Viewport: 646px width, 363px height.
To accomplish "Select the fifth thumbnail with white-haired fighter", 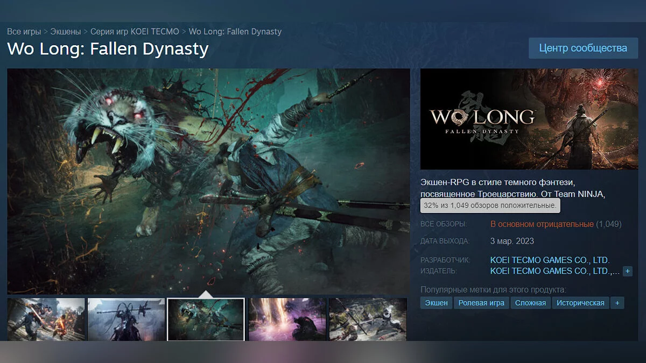I will click(368, 319).
